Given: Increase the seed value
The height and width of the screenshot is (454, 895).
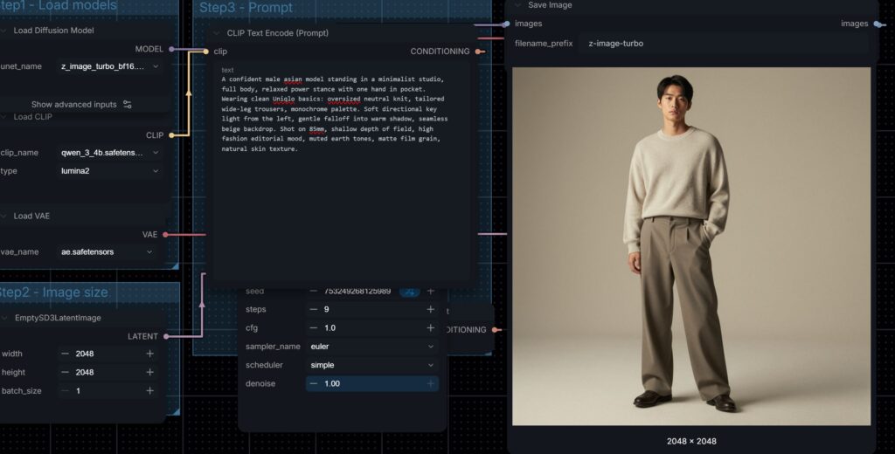Looking at the screenshot, I should [x=430, y=291].
